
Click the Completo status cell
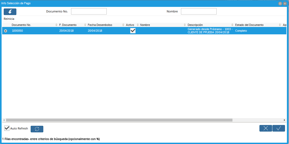point(241,31)
